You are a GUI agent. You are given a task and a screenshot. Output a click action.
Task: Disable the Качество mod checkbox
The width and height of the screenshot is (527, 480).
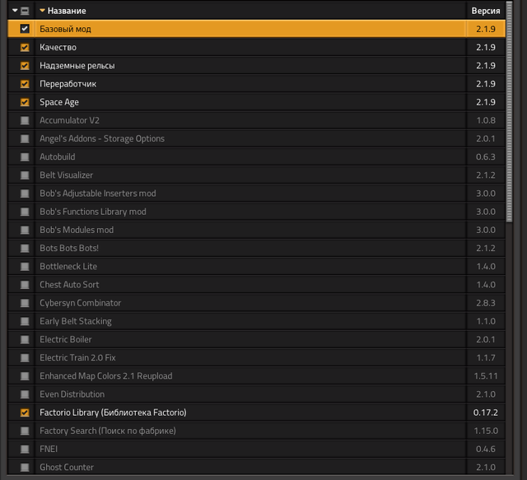coord(25,48)
